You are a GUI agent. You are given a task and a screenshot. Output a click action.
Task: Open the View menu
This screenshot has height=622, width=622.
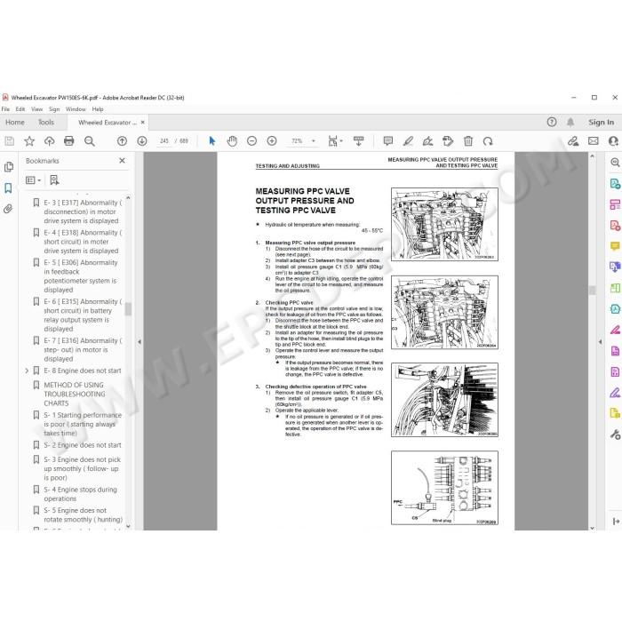[37, 109]
